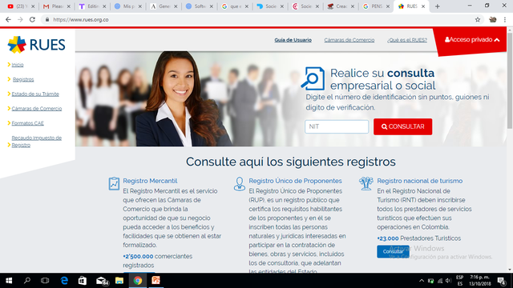
Task: Click the NIT input field
Action: (x=337, y=126)
